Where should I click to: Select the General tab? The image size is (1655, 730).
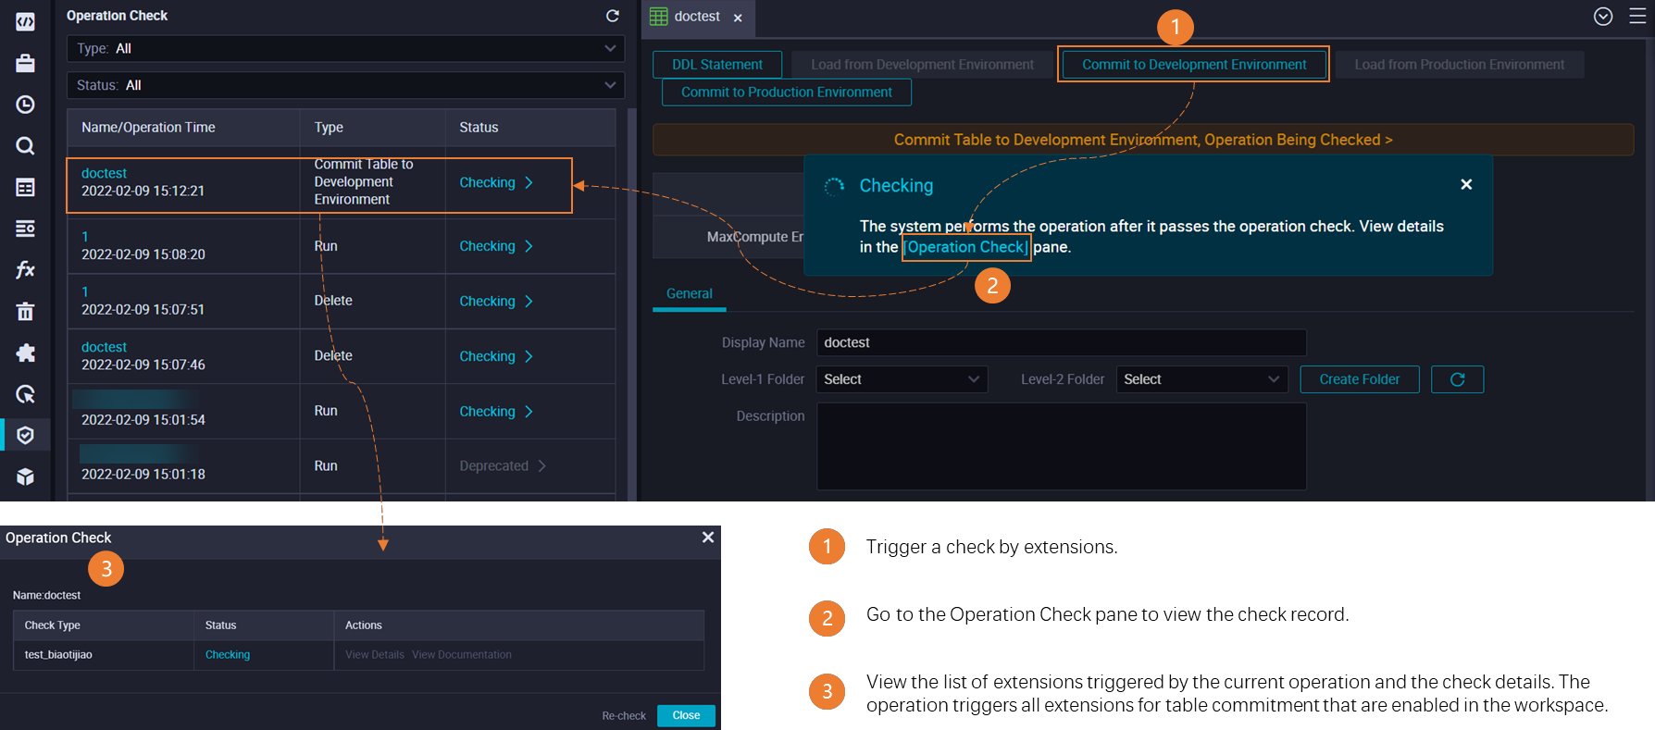click(690, 293)
